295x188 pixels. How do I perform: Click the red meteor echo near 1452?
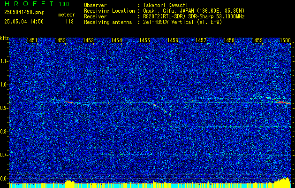(x=68, y=102)
